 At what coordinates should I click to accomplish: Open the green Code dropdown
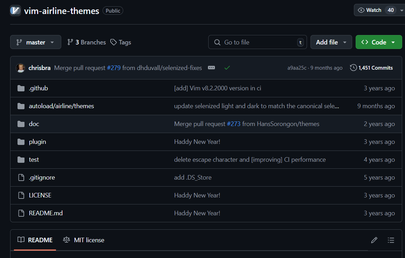pyautogui.click(x=379, y=42)
